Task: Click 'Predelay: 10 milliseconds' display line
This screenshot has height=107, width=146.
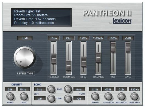Action: pyautogui.click(x=34, y=23)
